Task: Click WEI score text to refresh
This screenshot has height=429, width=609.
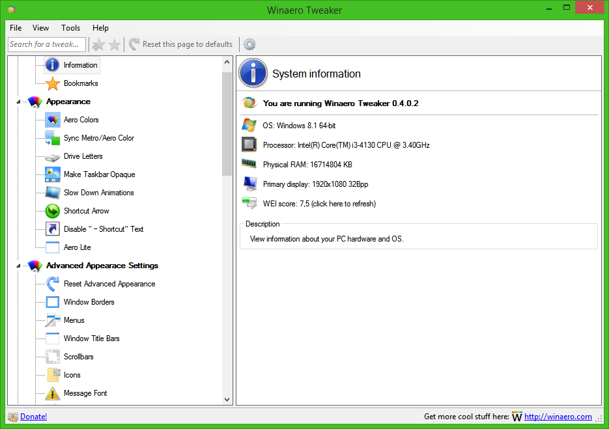Action: [319, 204]
